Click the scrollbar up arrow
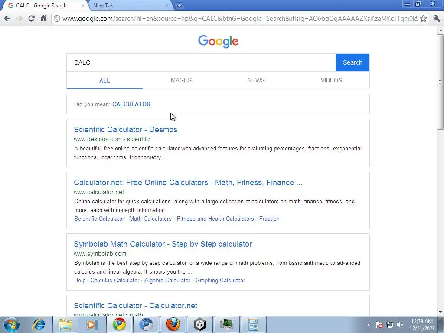444x333 pixels. coord(440,30)
